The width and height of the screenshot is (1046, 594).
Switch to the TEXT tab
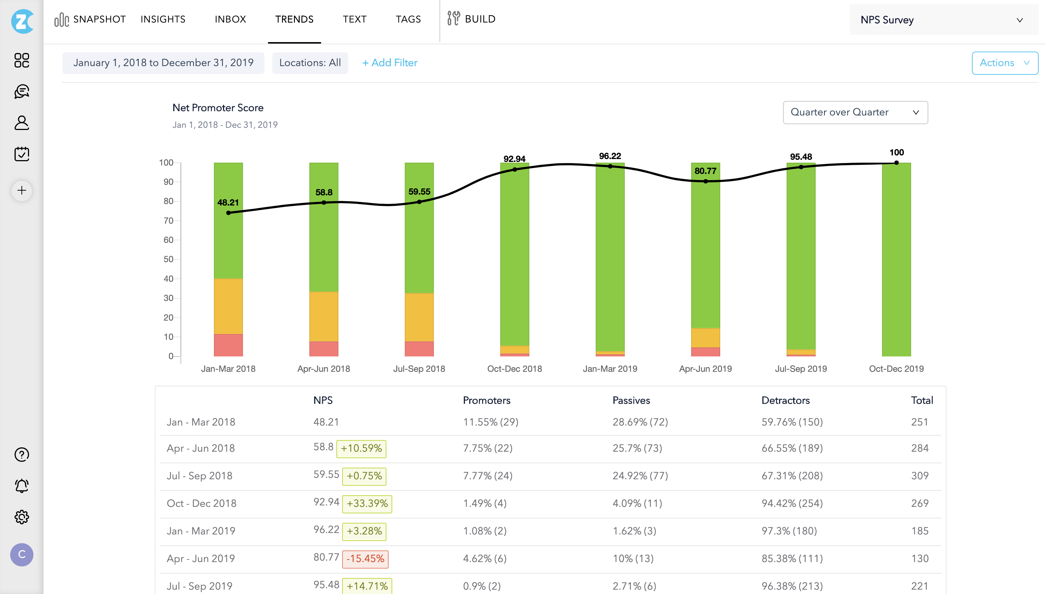[x=355, y=19]
